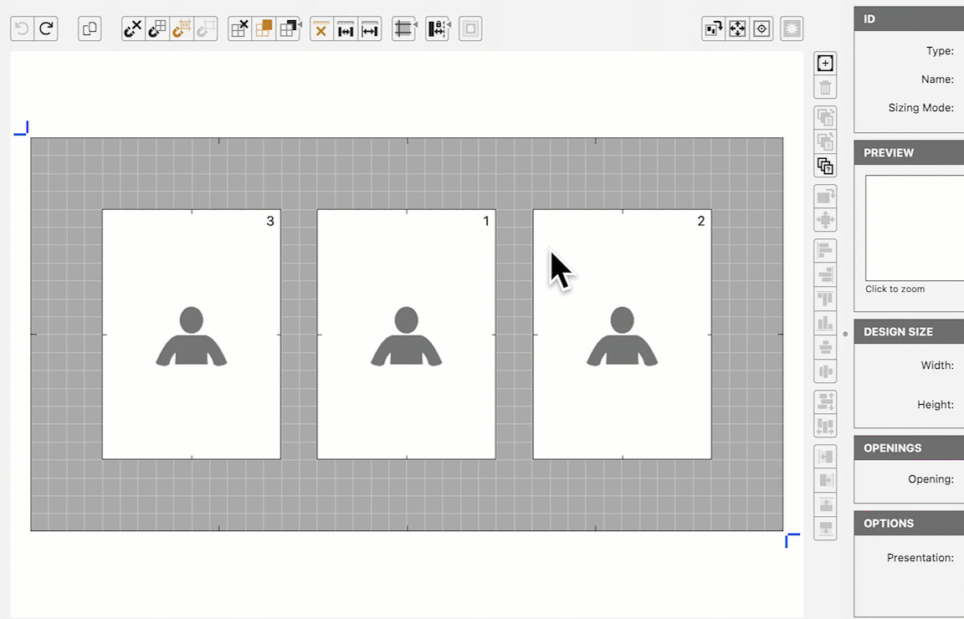Click the redo arrow button
This screenshot has height=619, width=964.
[47, 29]
